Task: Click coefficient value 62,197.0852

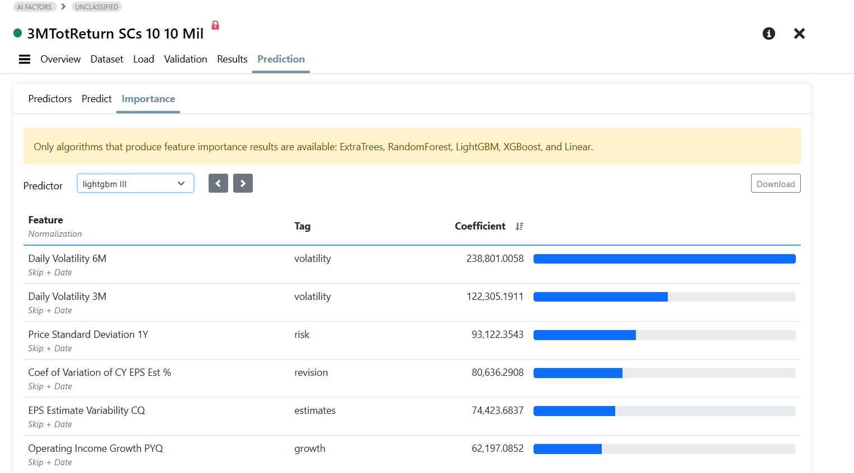Action: [x=498, y=448]
